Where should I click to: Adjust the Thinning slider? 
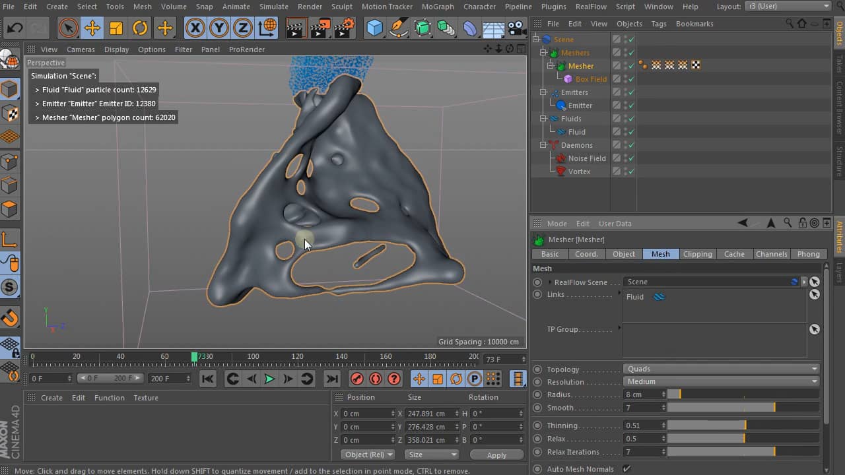tap(743, 426)
